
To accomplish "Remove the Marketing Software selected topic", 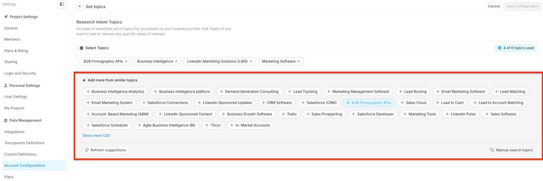I will (x=299, y=61).
